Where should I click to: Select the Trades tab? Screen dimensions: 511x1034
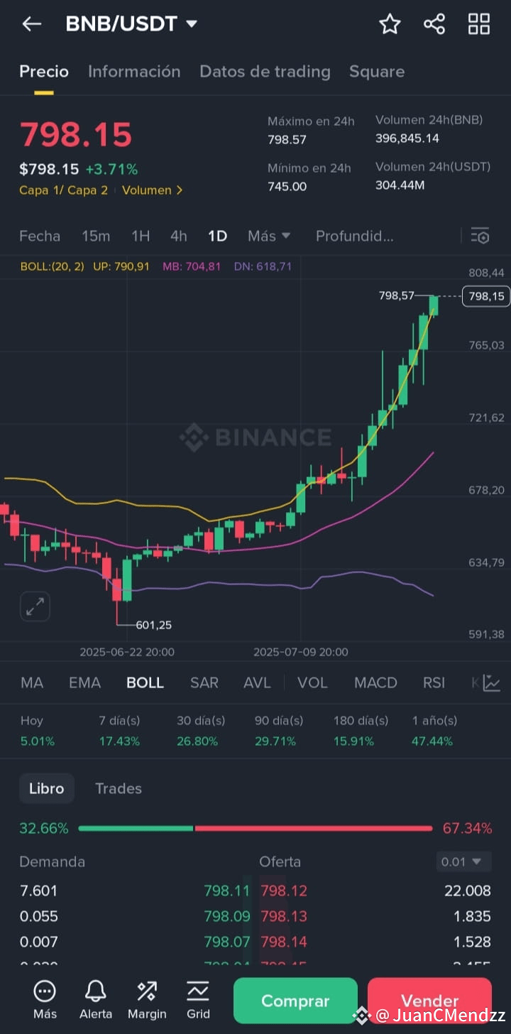pyautogui.click(x=119, y=788)
